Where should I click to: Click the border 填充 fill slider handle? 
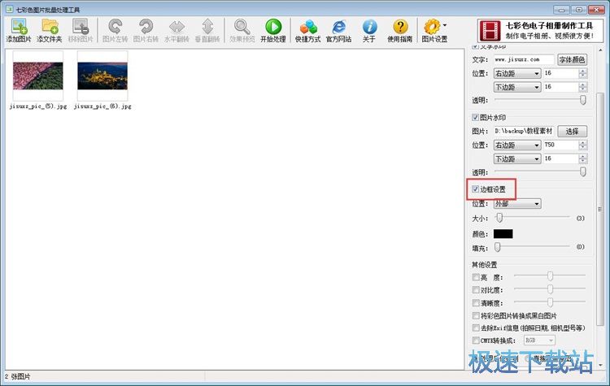click(498, 247)
